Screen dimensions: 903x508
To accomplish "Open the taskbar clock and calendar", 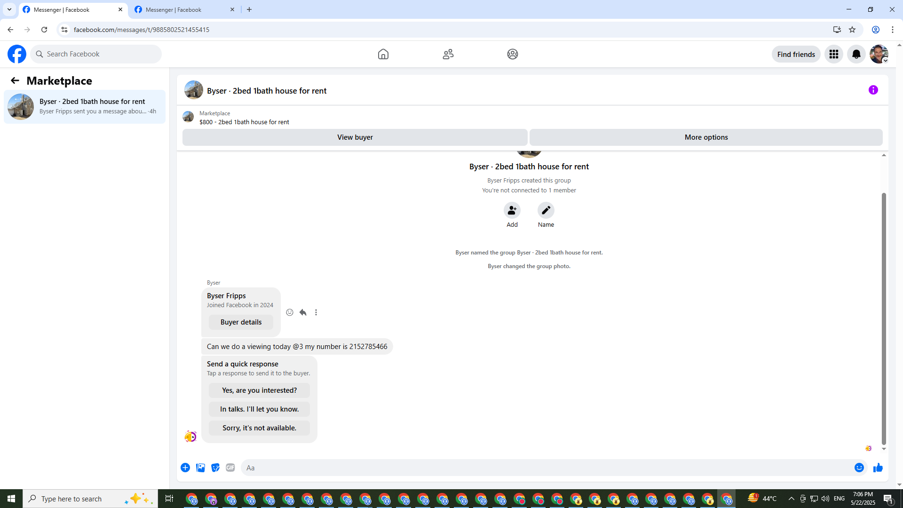I will point(863,499).
